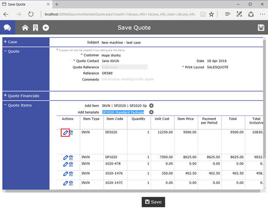This screenshot has height=209, width=268.
Task: Click the chat bubbles icon in header
Action: [x=7, y=27]
